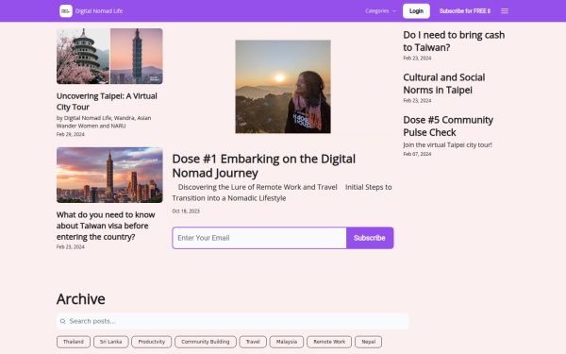Image resolution: width=566 pixels, height=354 pixels.
Task: Click the Oct 18, 2023 date text
Action: click(x=186, y=211)
